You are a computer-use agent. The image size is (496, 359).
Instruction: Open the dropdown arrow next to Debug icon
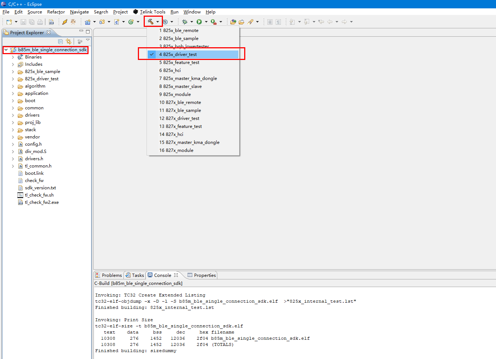click(192, 22)
